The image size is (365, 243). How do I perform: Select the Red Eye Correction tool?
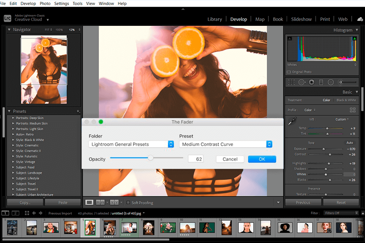pos(311,82)
